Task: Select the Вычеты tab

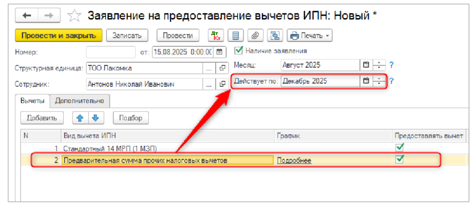Action: (33, 100)
